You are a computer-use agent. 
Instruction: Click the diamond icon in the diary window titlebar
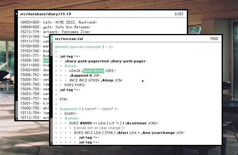click(16, 14)
